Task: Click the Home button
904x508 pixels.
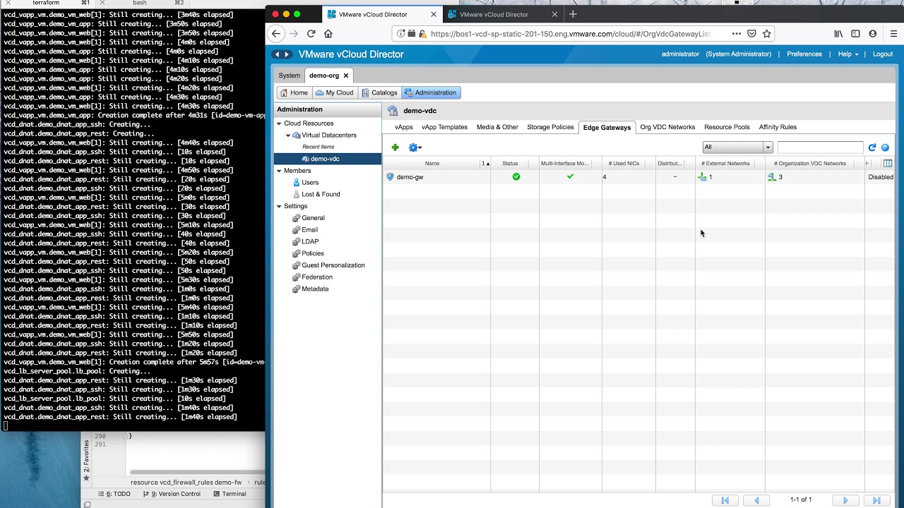Action: pos(294,92)
